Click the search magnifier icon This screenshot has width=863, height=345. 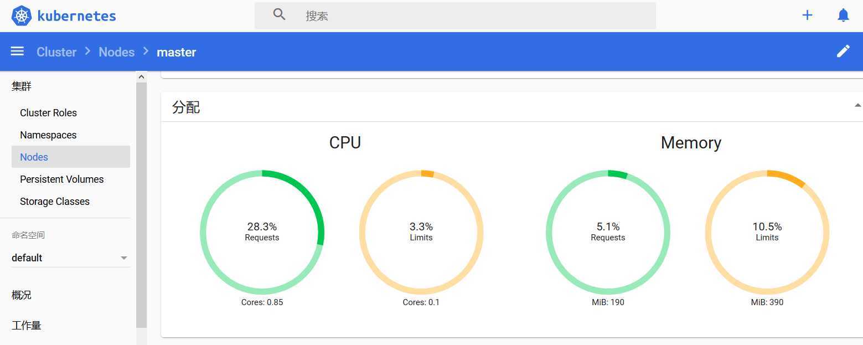280,14
